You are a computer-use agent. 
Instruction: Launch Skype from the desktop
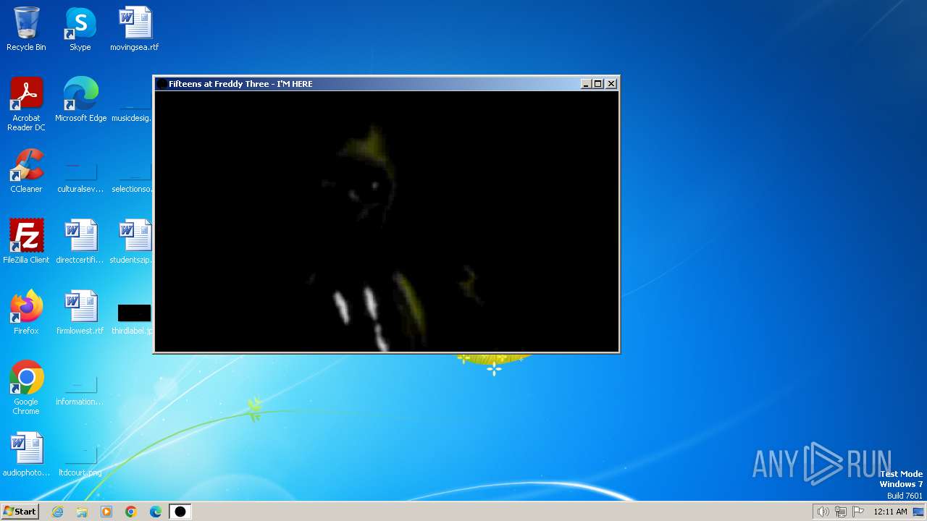80,29
